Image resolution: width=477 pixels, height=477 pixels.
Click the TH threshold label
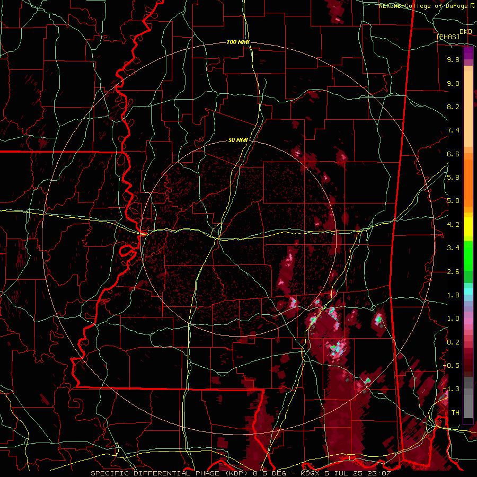[455, 412]
